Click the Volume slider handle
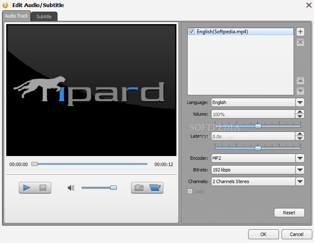 click(x=258, y=126)
